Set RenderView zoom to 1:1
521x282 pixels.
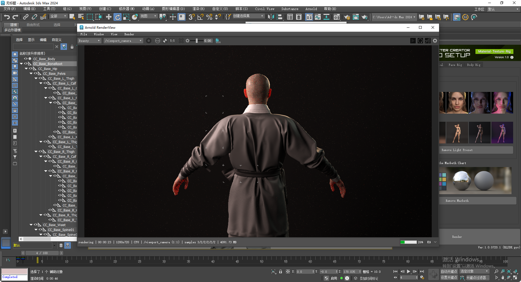click(172, 41)
